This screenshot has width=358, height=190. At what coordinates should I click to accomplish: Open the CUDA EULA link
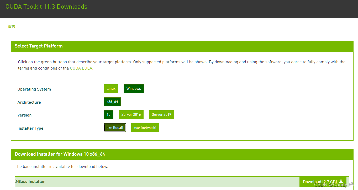tap(81, 68)
